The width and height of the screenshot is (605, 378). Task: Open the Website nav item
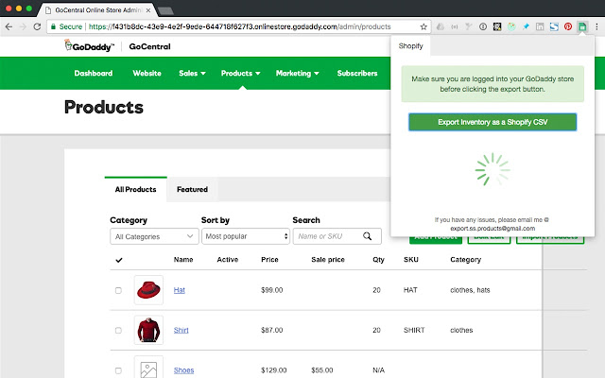[147, 74]
